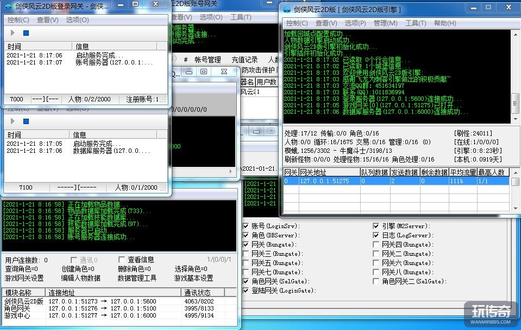The height and width of the screenshot is (330, 521).
Task: Open 工具(T) menu in engine window
Action: coord(416,23)
